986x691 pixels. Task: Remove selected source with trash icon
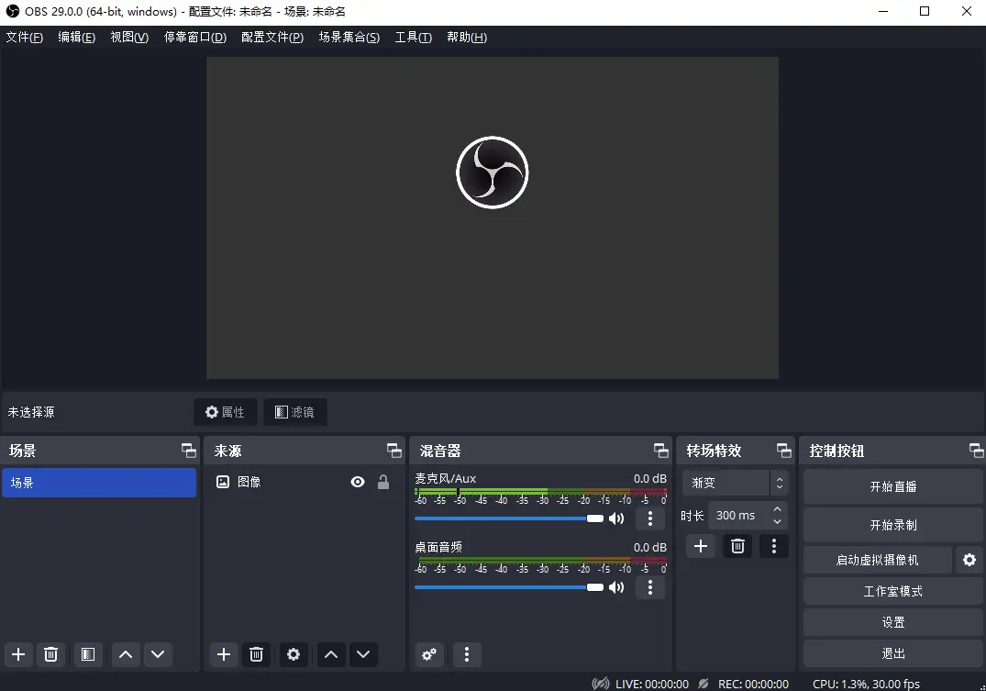click(x=256, y=654)
